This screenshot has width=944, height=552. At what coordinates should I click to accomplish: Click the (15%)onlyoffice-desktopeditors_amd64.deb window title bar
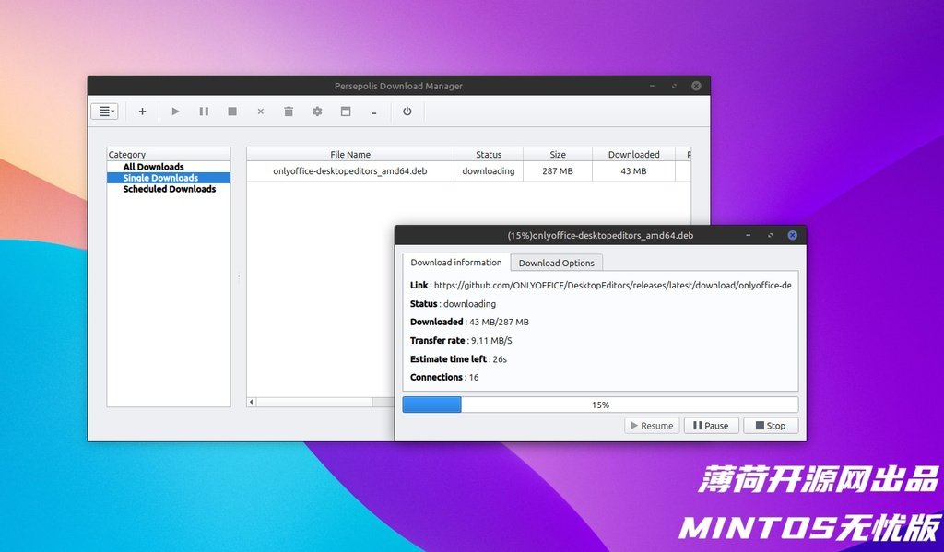(x=600, y=235)
